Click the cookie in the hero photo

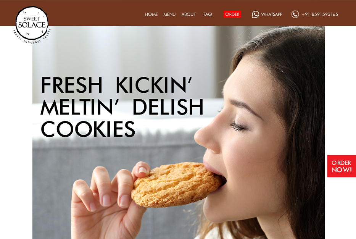pyautogui.click(x=177, y=184)
